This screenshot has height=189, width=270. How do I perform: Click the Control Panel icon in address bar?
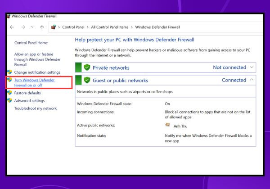tap(54, 27)
